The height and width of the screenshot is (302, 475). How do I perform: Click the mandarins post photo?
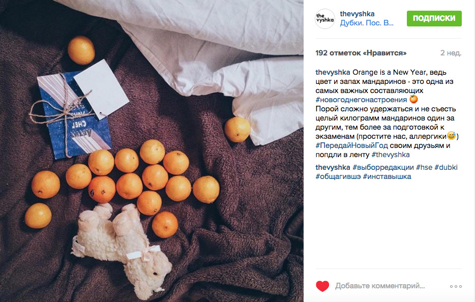click(x=152, y=151)
